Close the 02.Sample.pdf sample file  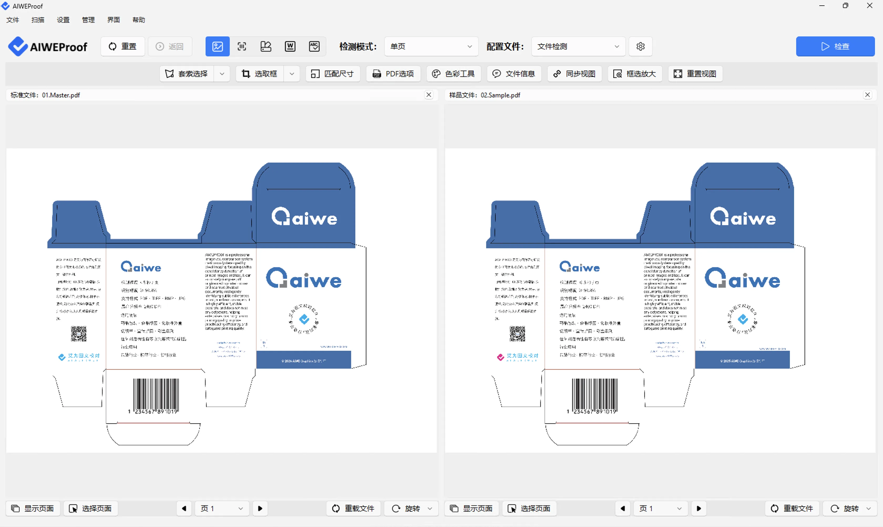point(867,95)
